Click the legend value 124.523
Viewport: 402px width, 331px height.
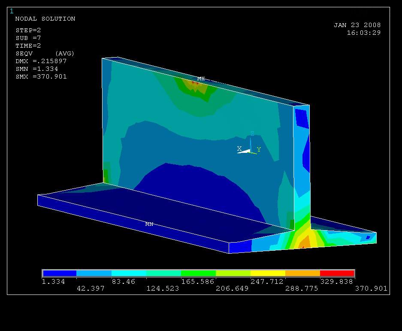[x=163, y=288]
